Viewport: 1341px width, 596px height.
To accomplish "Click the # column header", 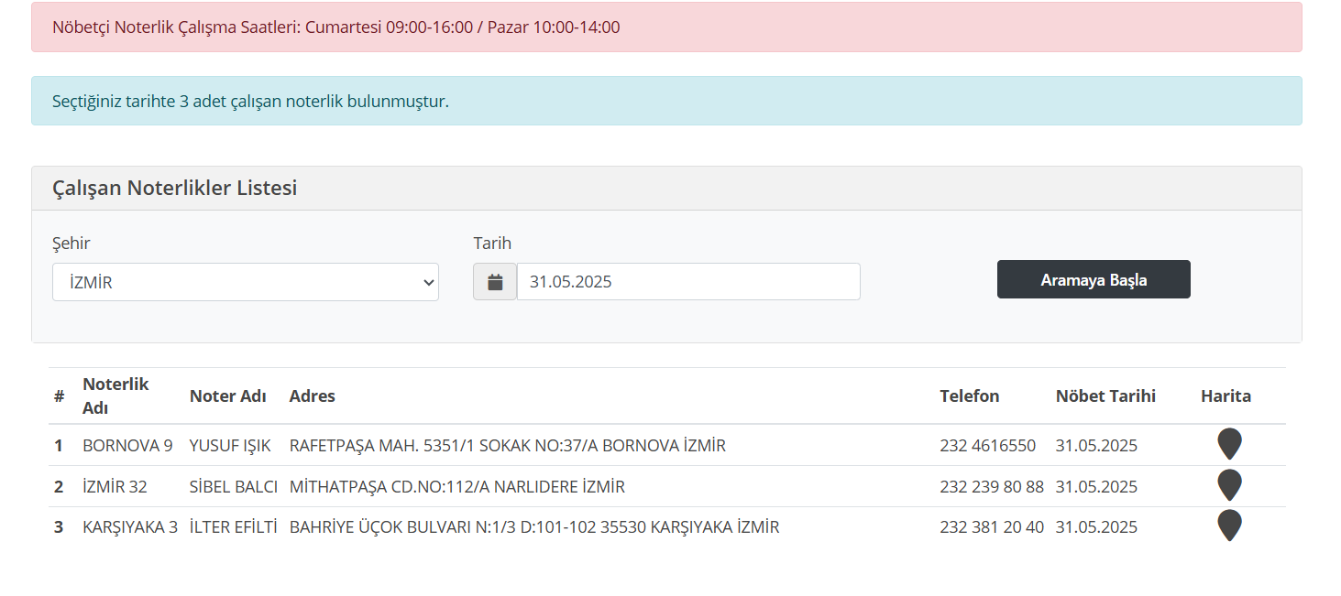I will coord(59,396).
